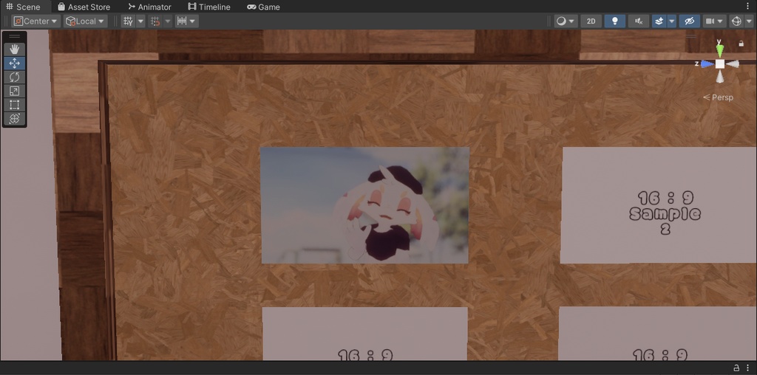Toggle scene lighting lightbulb

614,21
